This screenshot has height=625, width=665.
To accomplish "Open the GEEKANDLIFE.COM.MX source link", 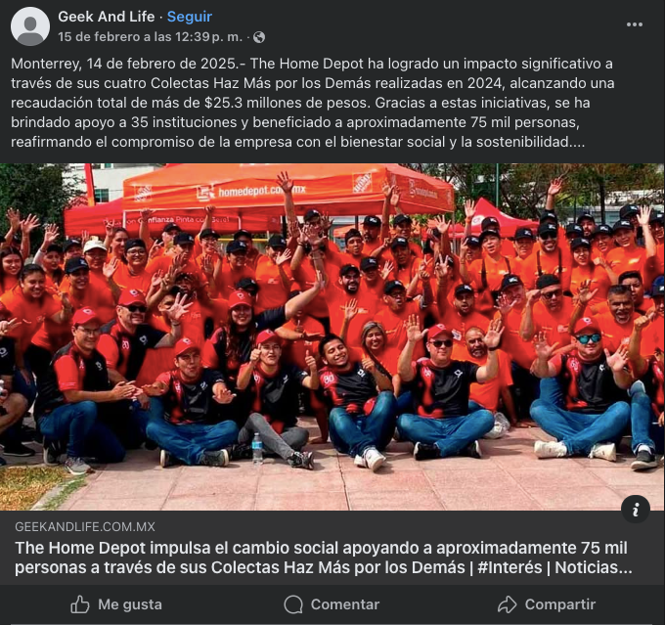I will tap(85, 526).
